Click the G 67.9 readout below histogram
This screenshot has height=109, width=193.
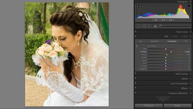[162, 20]
